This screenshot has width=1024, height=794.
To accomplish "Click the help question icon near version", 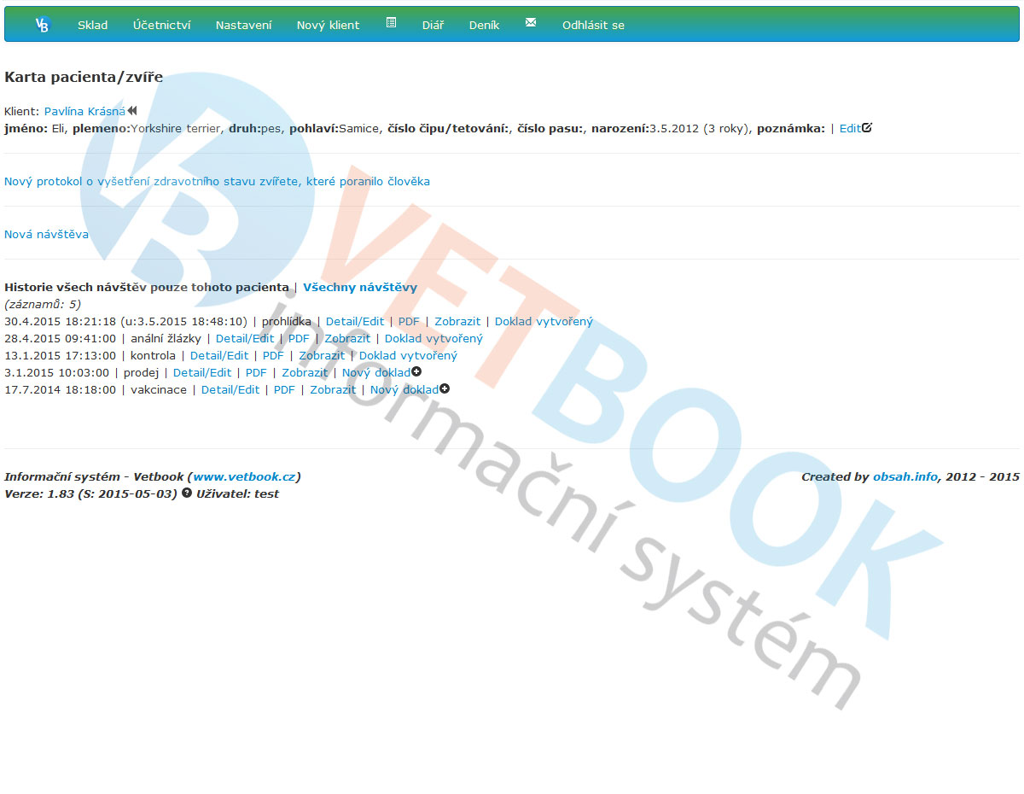I will [x=187, y=493].
